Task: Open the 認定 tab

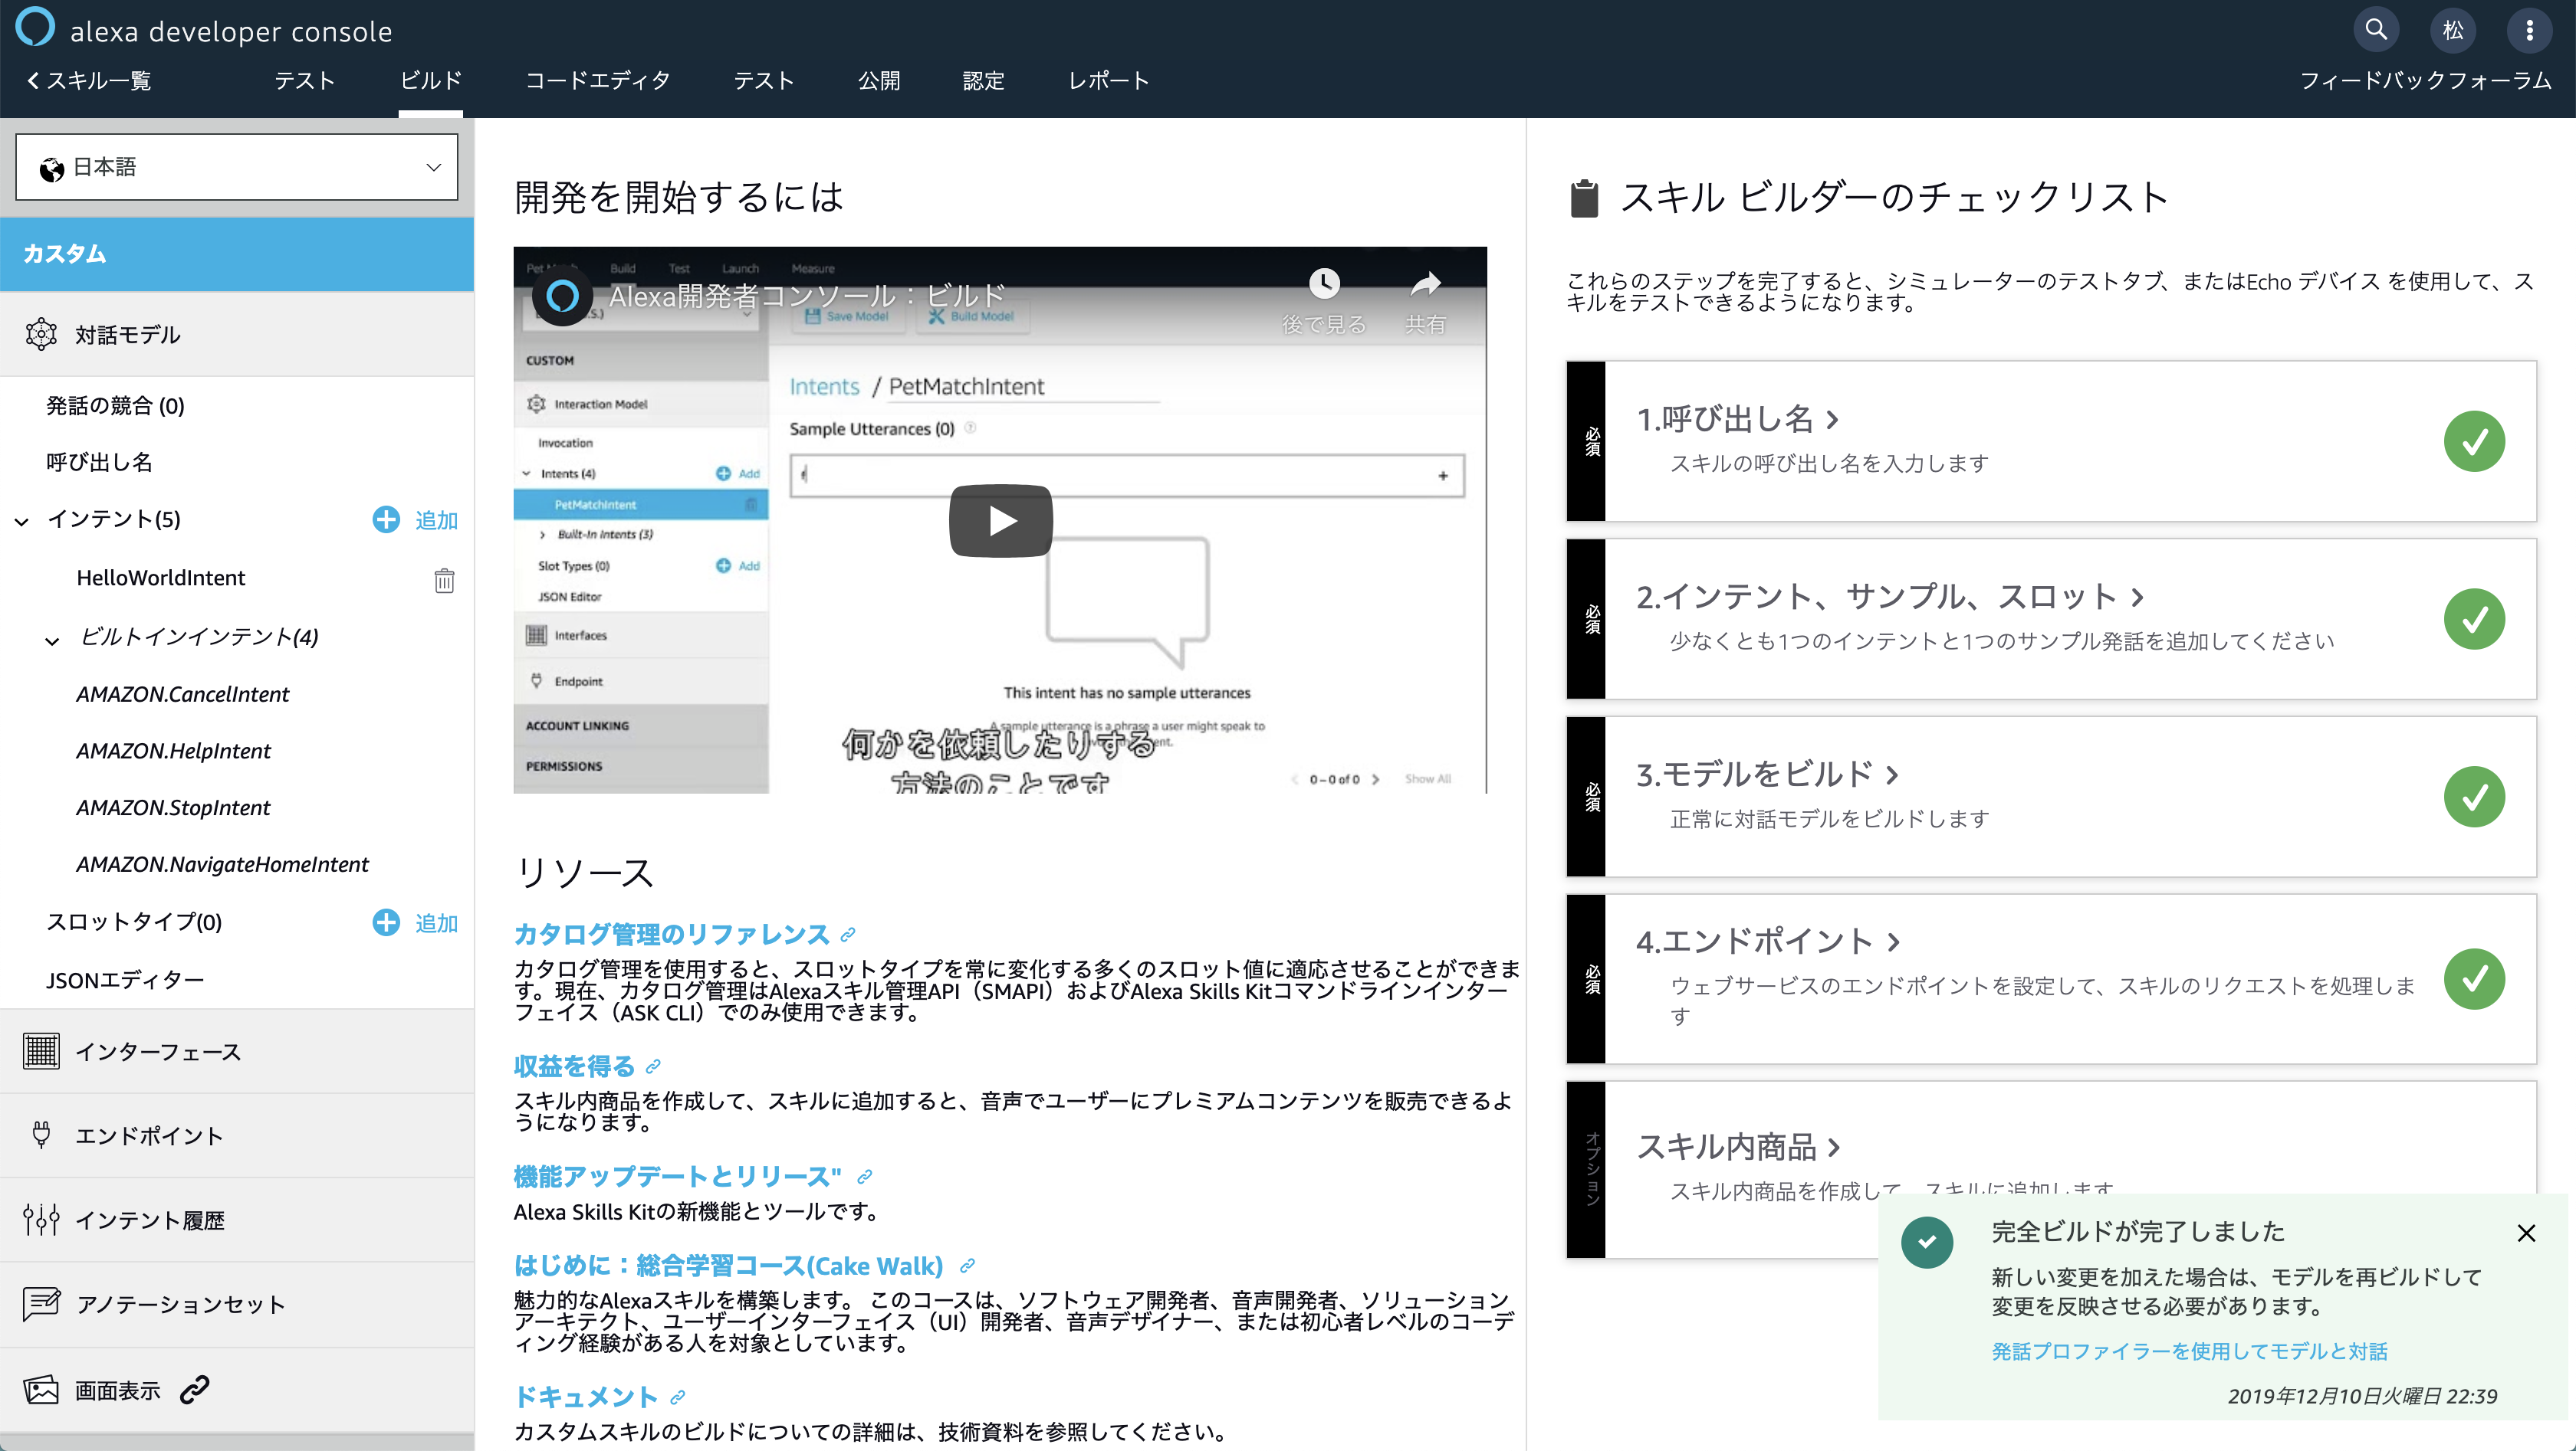Action: point(983,80)
